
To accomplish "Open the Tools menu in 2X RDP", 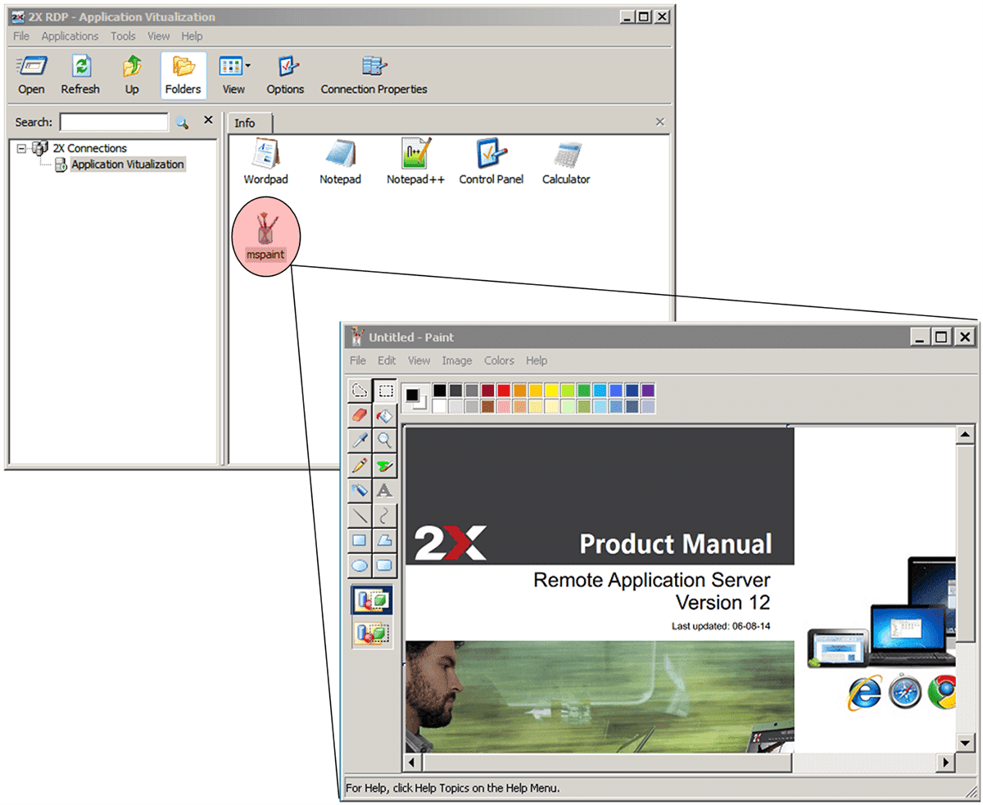I will pos(123,36).
